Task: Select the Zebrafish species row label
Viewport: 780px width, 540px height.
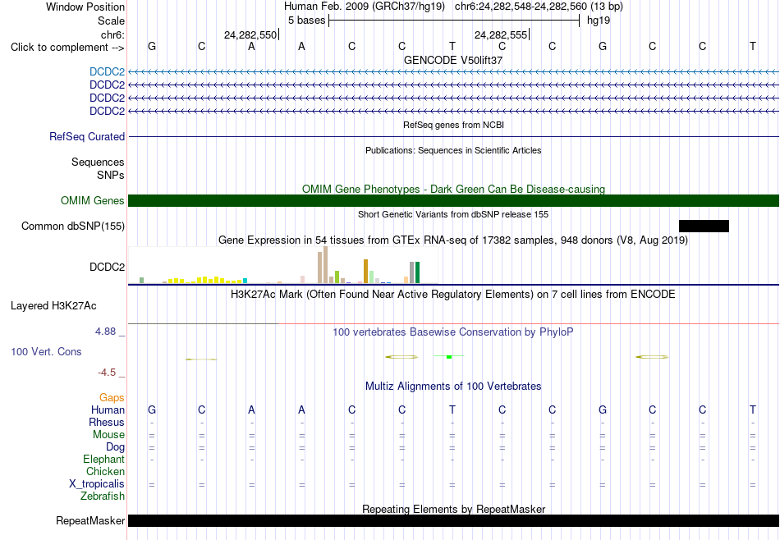Action: tap(103, 496)
